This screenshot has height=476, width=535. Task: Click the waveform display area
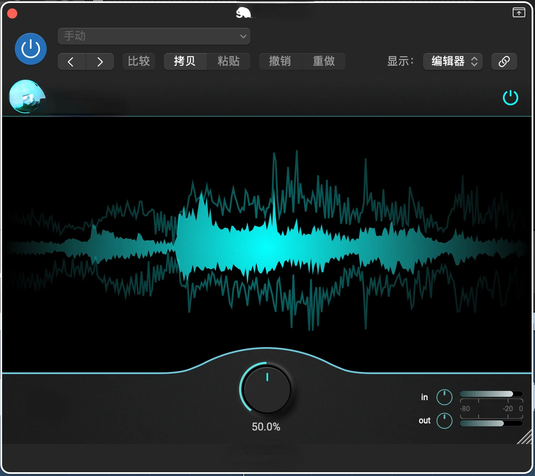point(267,244)
